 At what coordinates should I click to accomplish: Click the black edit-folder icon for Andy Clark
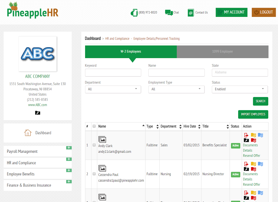(x=246, y=140)
